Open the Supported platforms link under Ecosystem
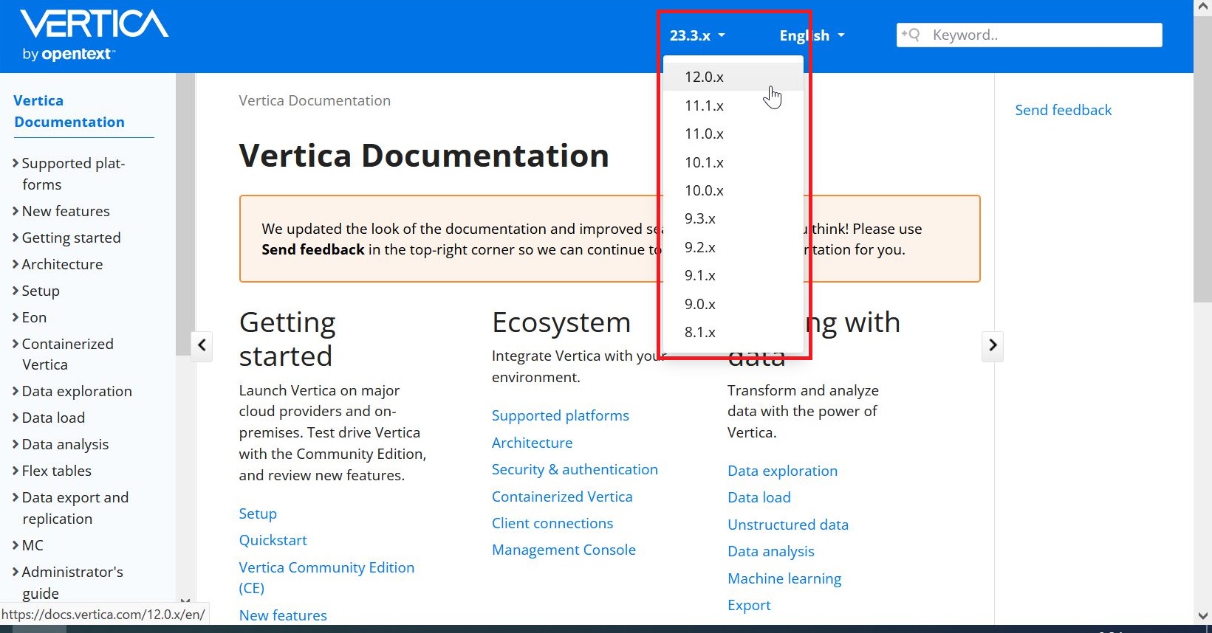The width and height of the screenshot is (1212, 633). coord(561,415)
